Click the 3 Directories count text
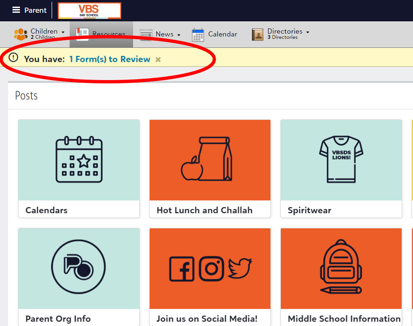This screenshot has width=413, height=326. tap(282, 37)
